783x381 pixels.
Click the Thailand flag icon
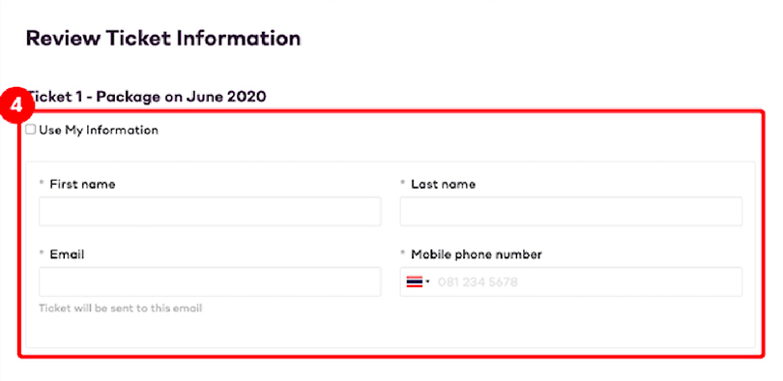click(x=415, y=282)
